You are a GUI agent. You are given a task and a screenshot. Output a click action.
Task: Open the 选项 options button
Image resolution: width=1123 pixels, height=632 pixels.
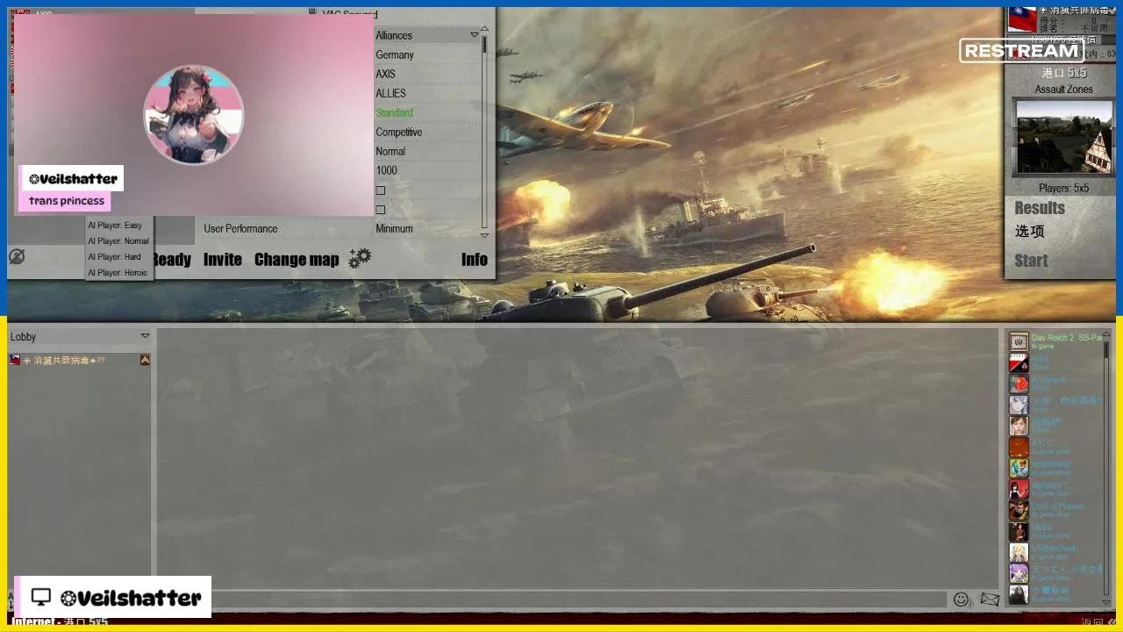click(x=1030, y=232)
